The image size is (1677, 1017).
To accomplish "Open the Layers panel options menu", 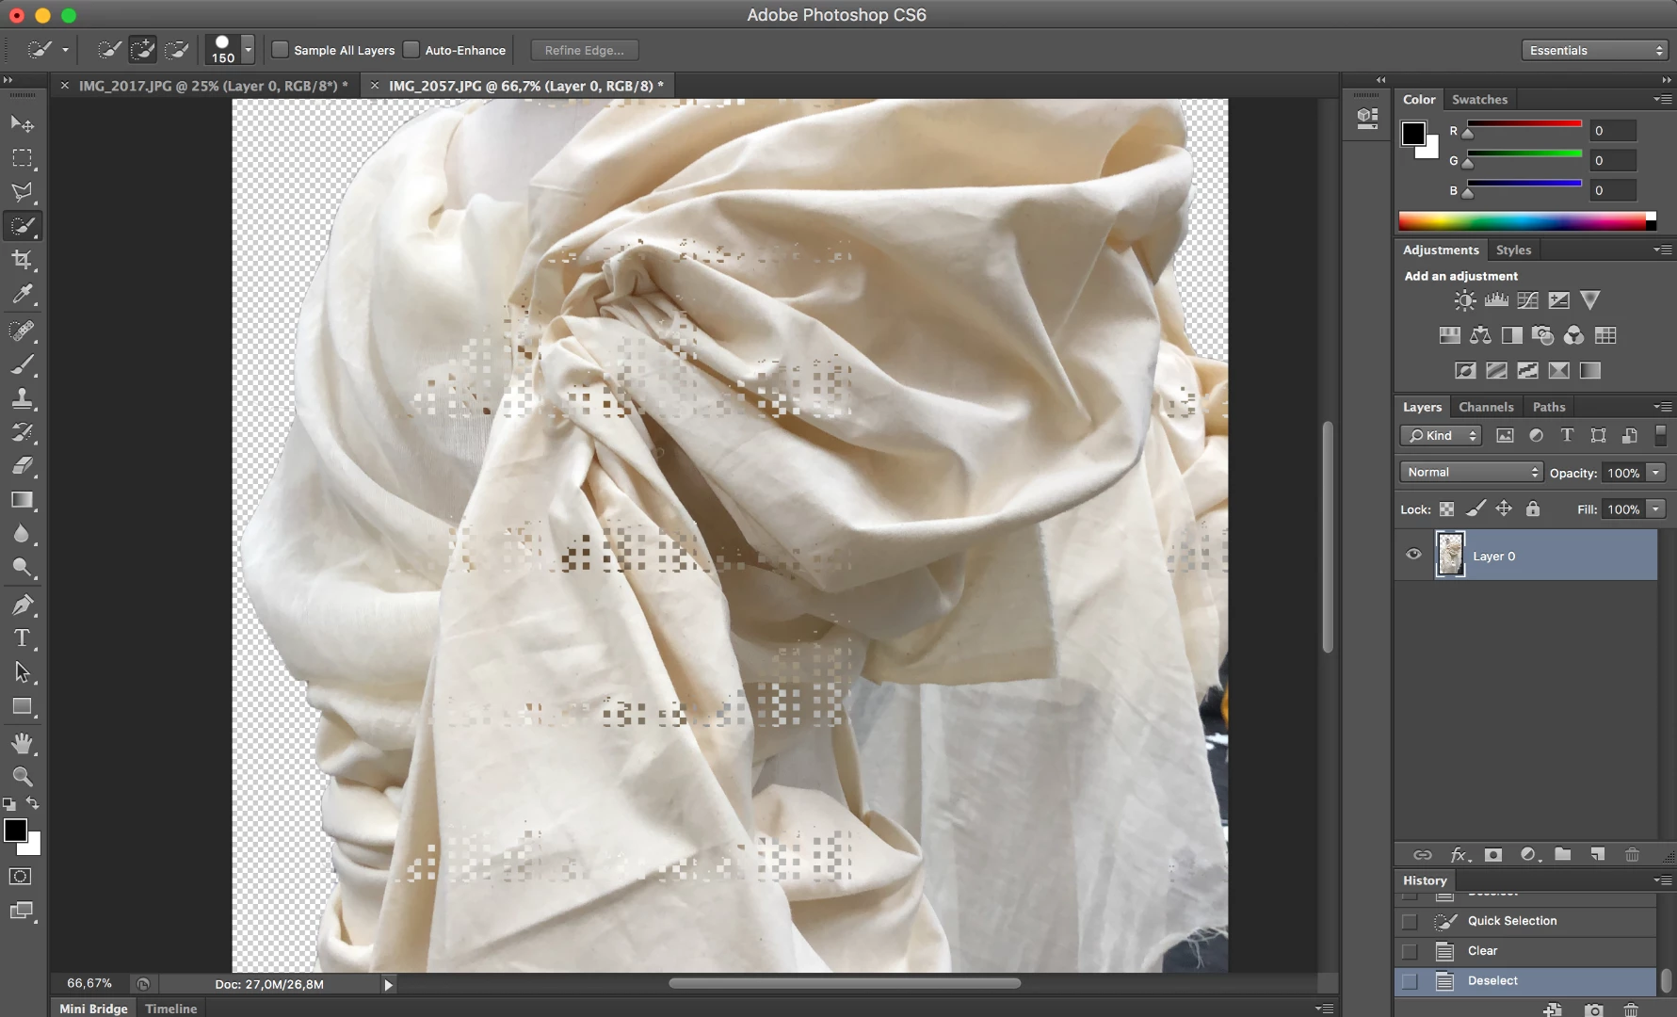I will point(1663,407).
